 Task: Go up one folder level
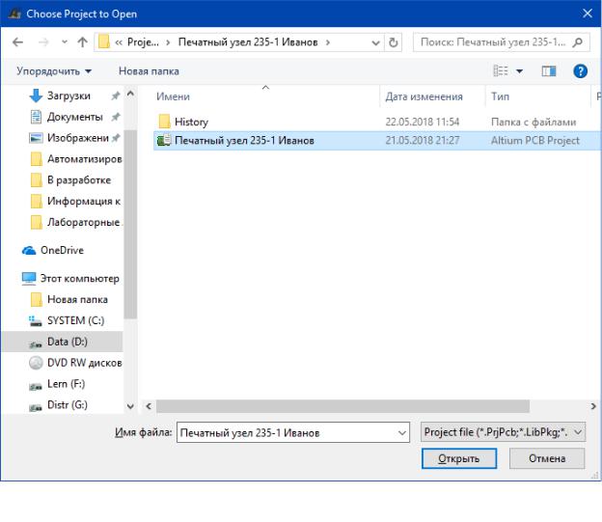[x=82, y=41]
